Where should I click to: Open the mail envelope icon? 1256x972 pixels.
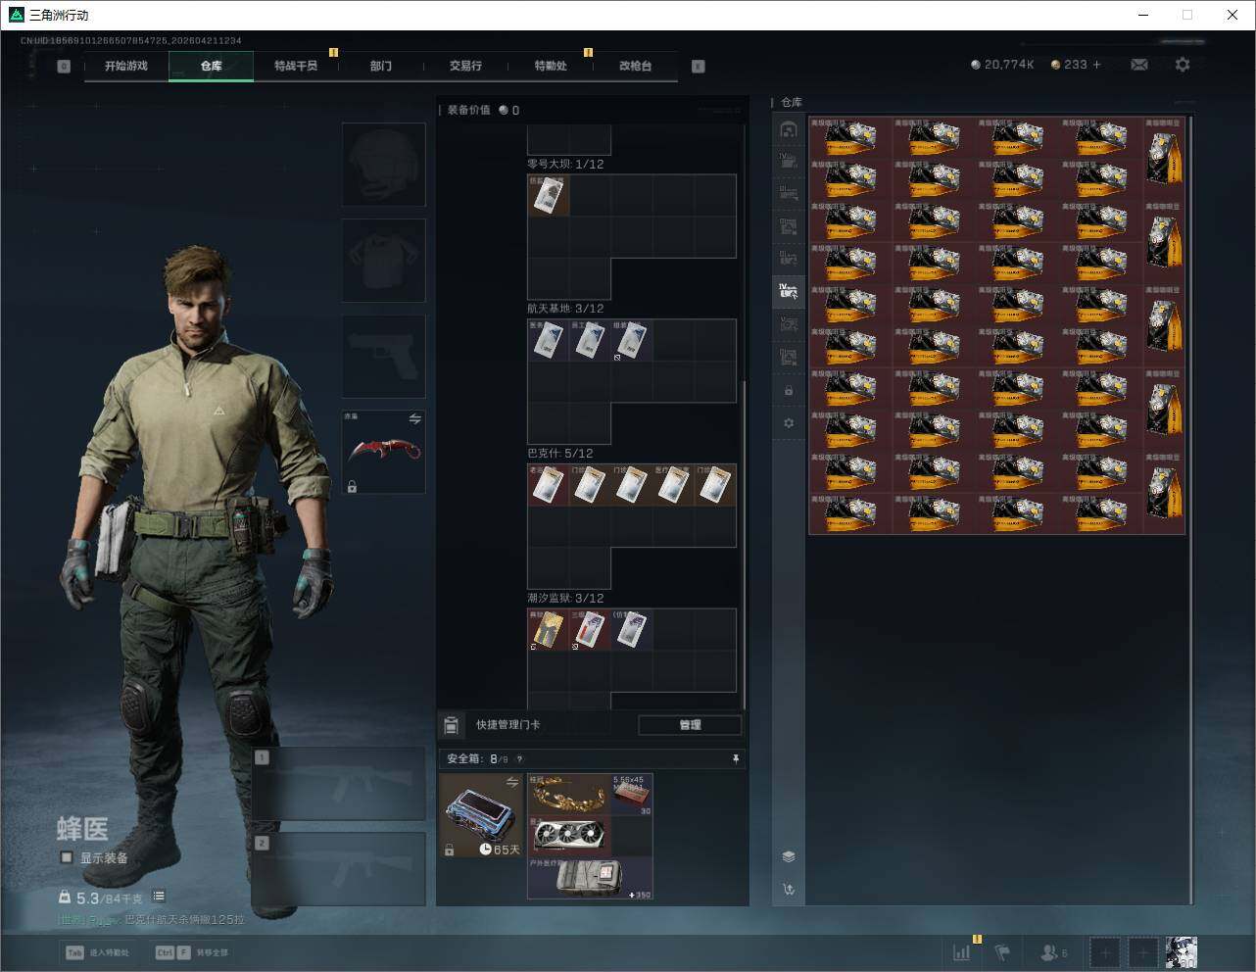(1138, 65)
